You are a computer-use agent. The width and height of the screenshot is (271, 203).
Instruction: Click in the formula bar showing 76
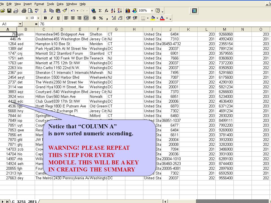click(154, 24)
